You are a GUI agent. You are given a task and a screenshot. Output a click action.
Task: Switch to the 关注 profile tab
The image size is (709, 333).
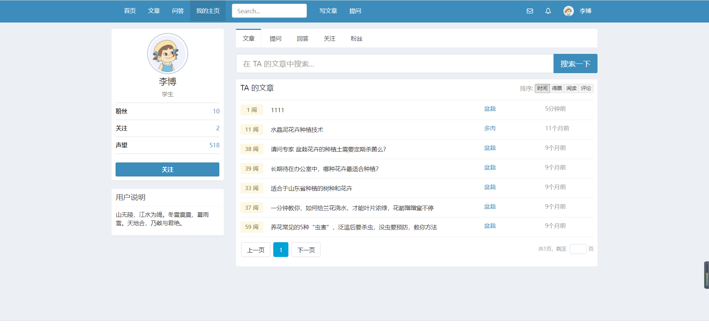(x=329, y=39)
